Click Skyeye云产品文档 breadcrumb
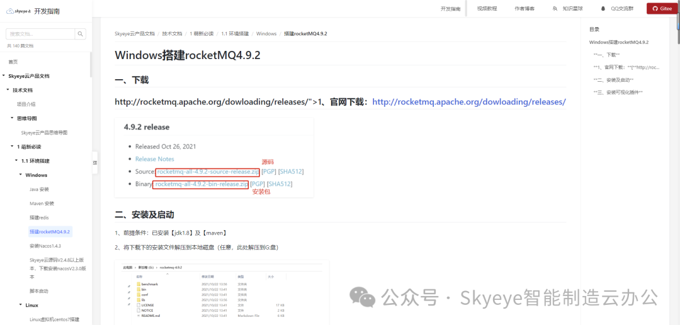The height and width of the screenshot is (325, 680). (x=135, y=33)
